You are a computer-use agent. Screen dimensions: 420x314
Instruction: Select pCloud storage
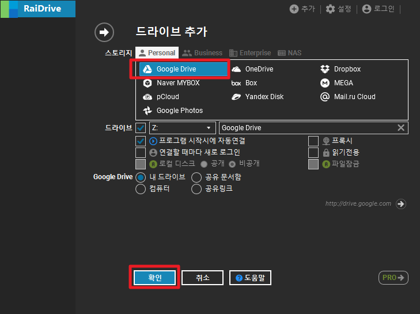coord(161,97)
